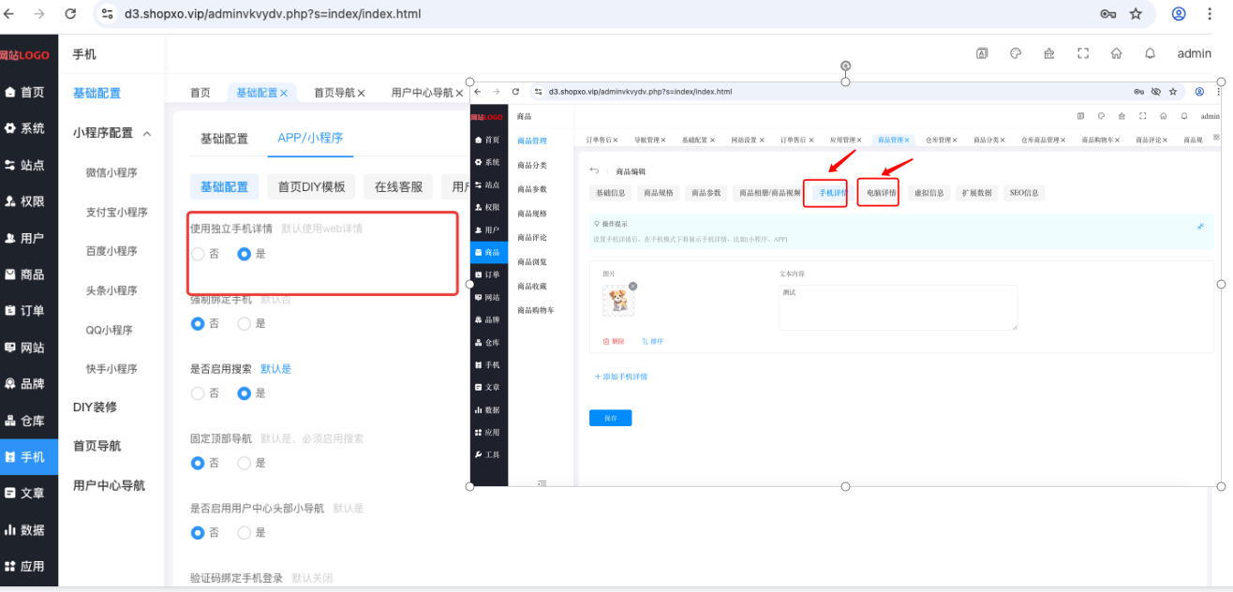Bookmark this page with the star icon
1233x592 pixels.
tap(1136, 14)
